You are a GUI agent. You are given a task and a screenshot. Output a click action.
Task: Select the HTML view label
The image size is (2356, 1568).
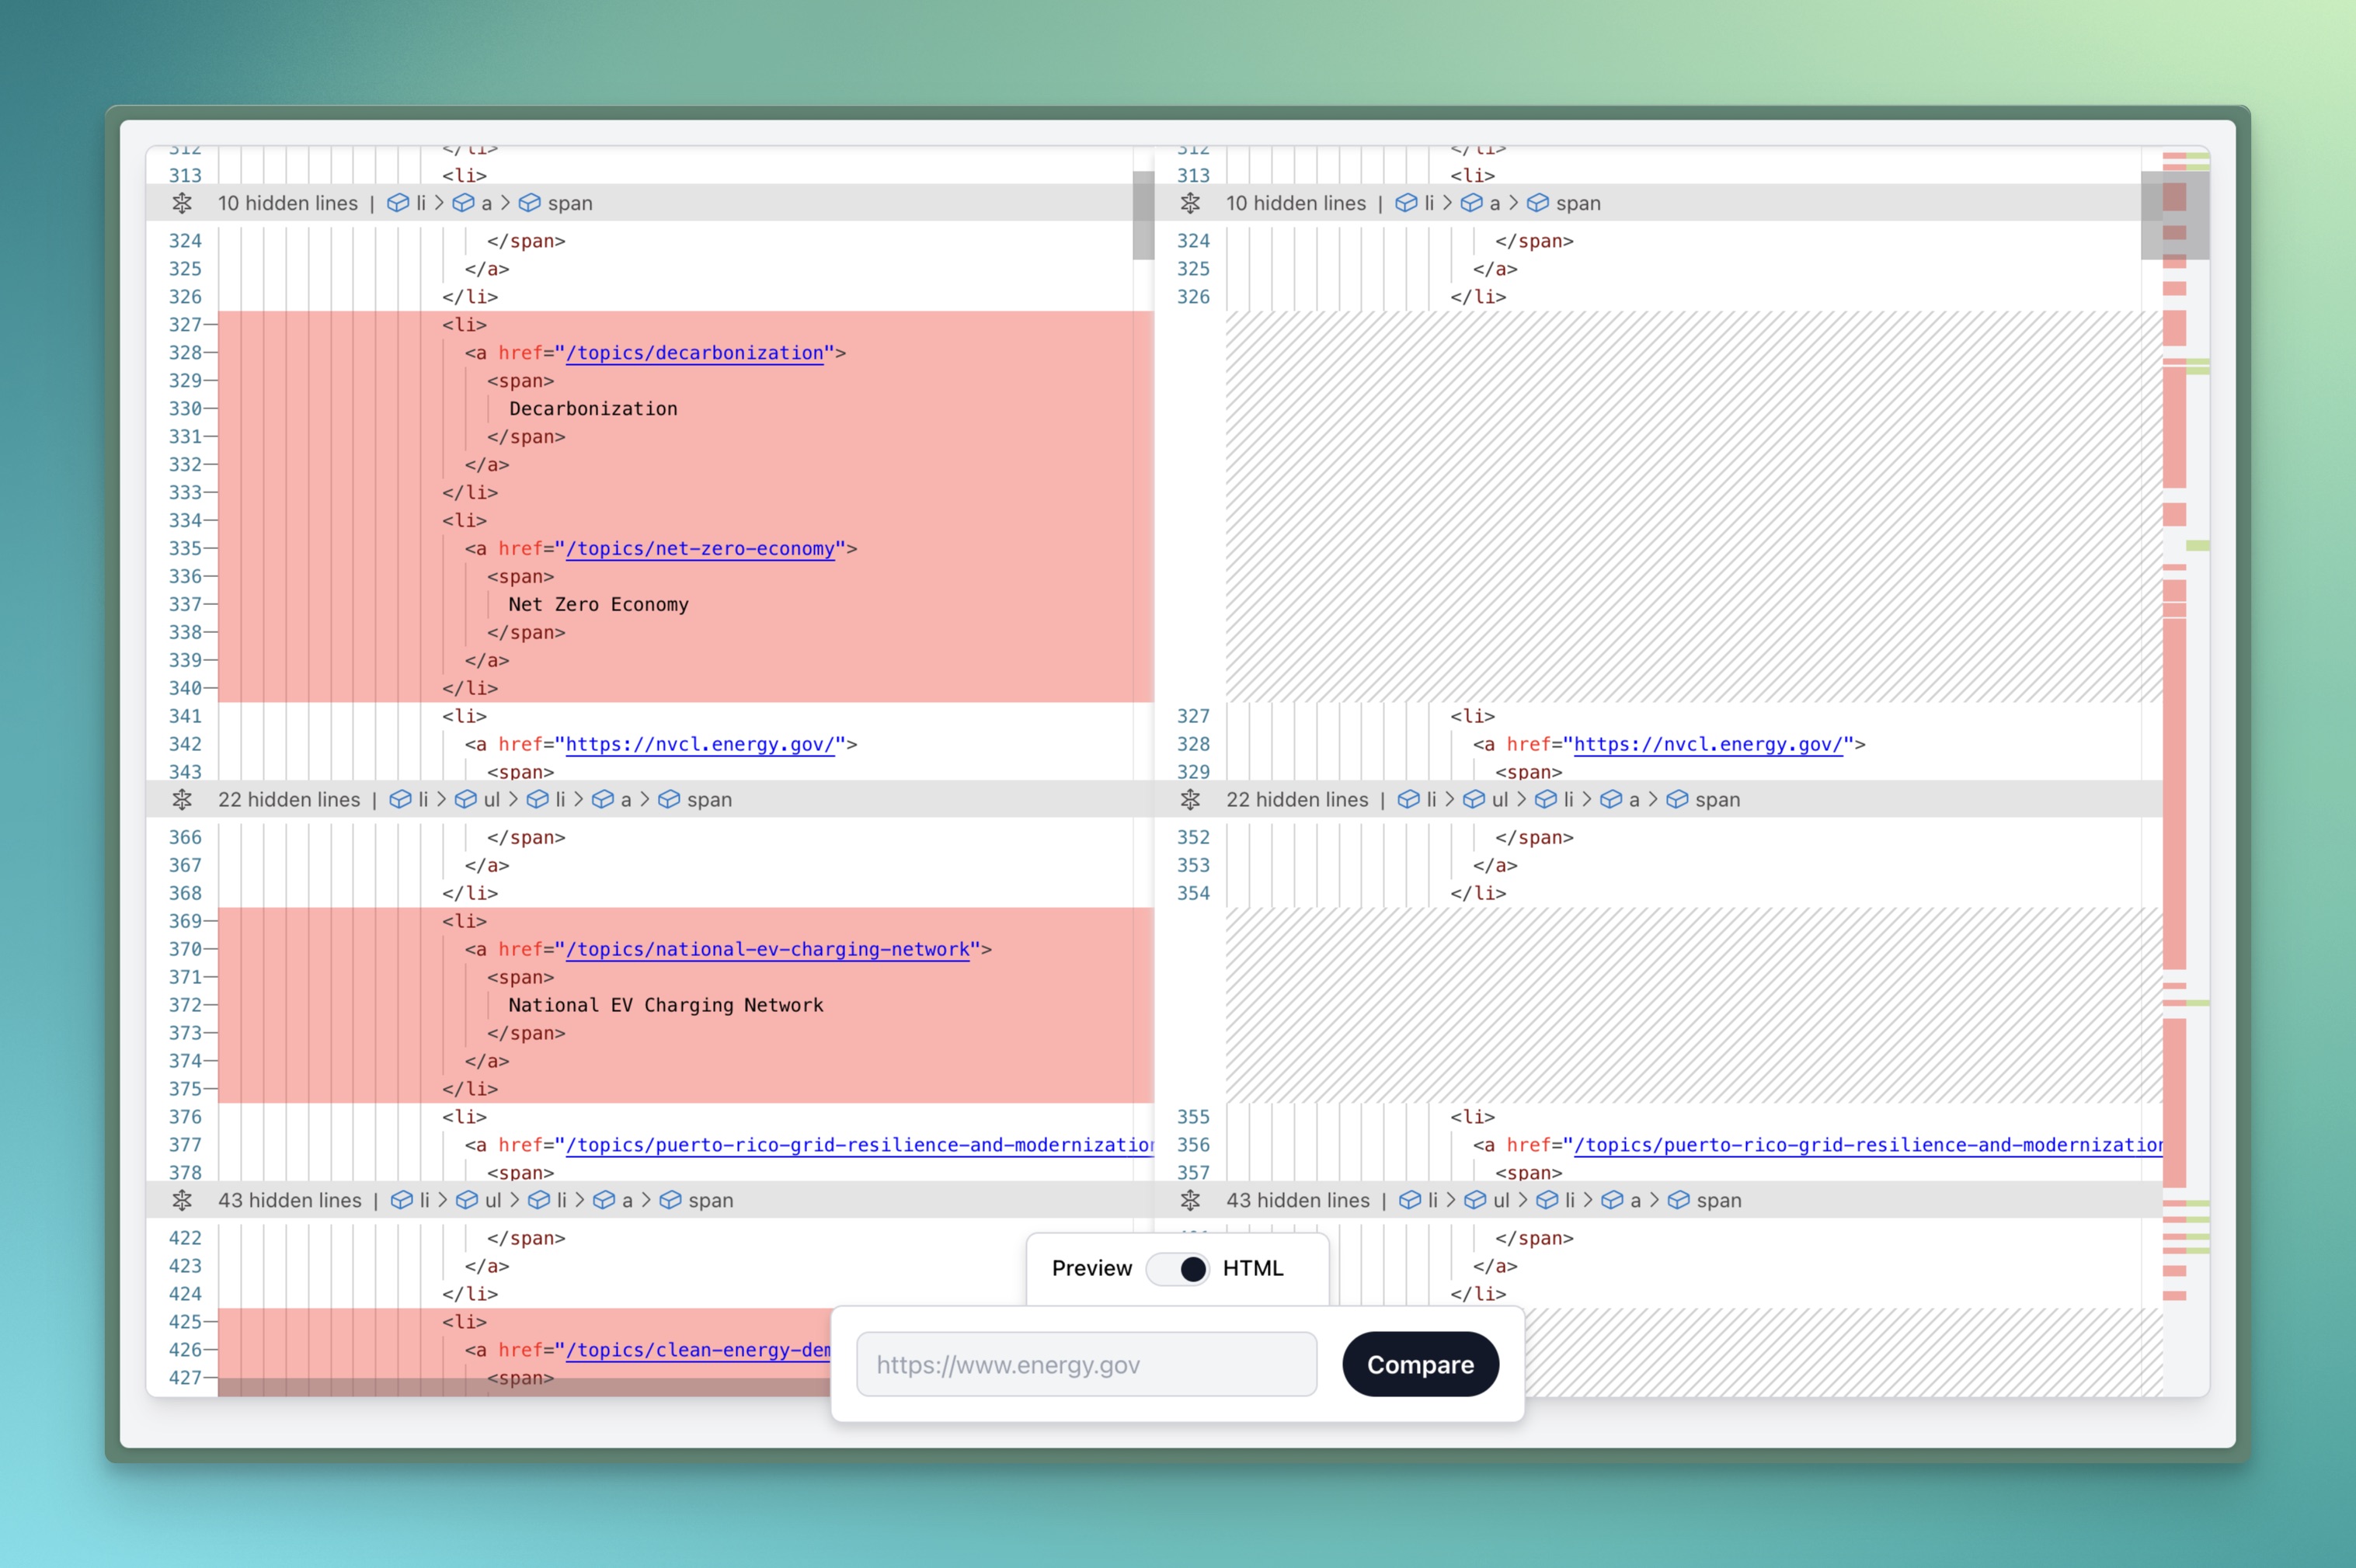[1252, 1268]
